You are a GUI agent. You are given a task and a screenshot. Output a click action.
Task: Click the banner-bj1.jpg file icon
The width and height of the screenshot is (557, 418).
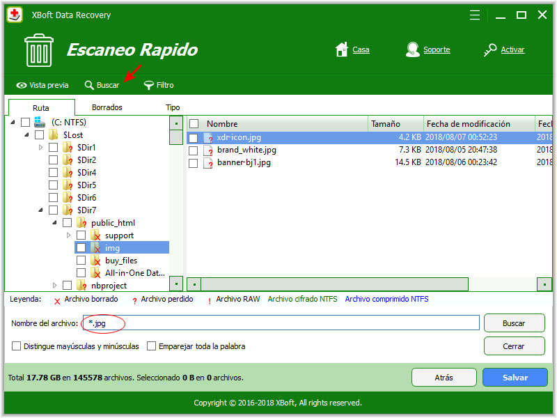click(x=208, y=163)
